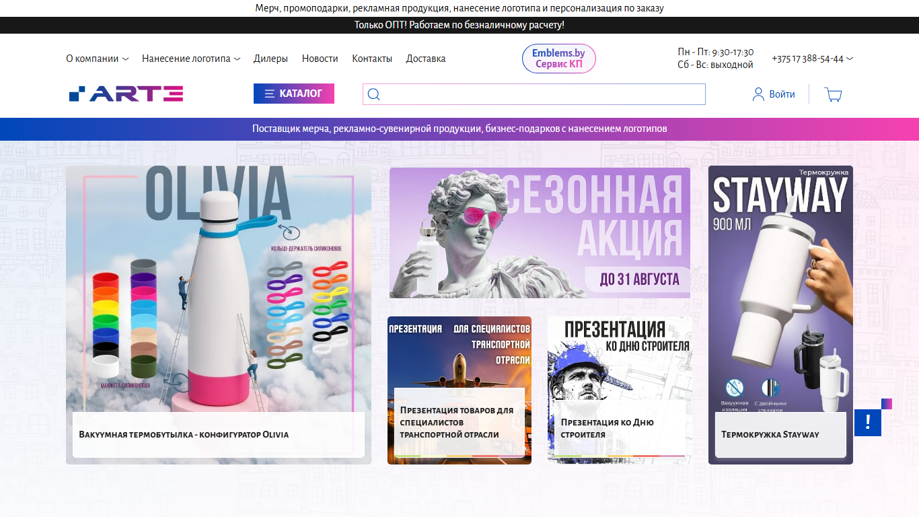This screenshot has width=919, height=517.
Task: Click the top line Мерч, промоподарки text
Action: click(x=459, y=8)
